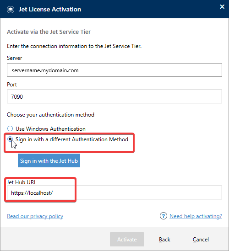Click into the Port field showing 7090
Viewport: 229px width, 251px height.
pyautogui.click(x=114, y=96)
